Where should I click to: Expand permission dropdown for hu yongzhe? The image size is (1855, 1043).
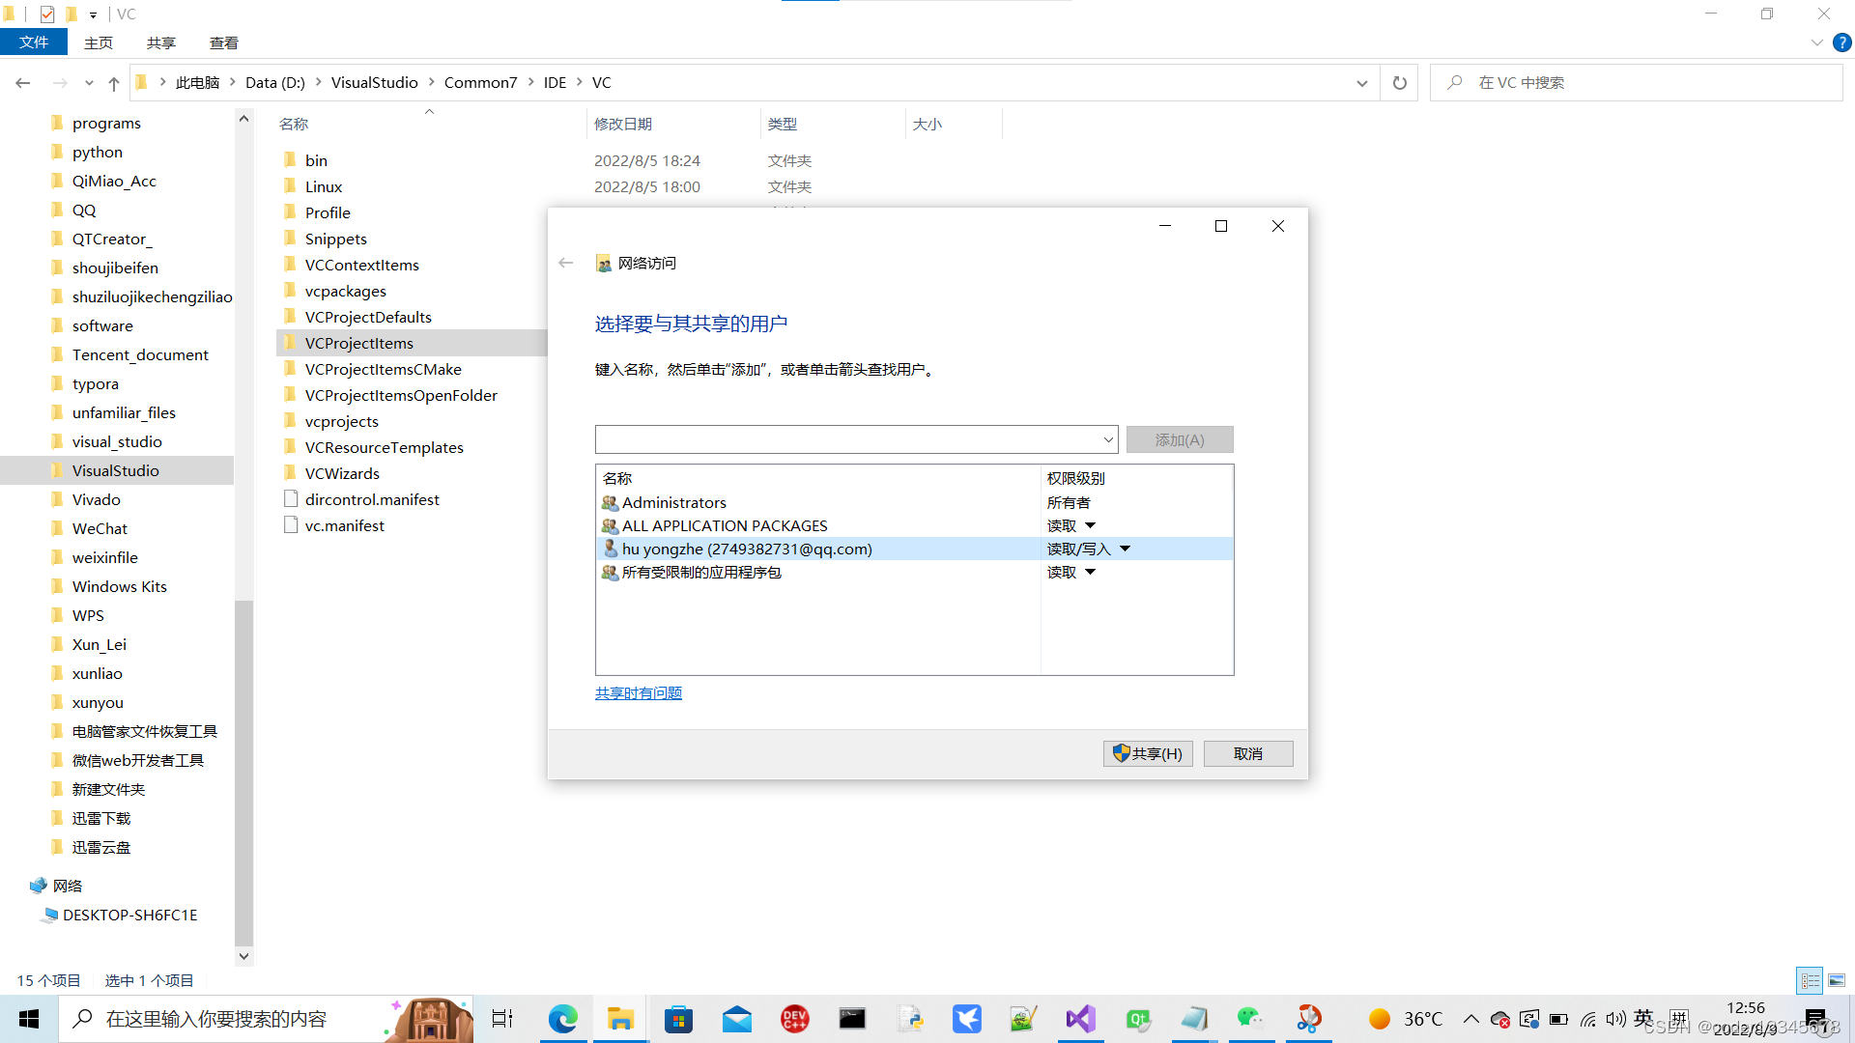1125,550
